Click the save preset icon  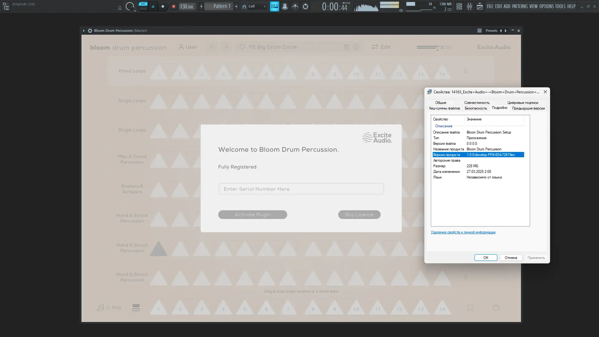(x=346, y=47)
